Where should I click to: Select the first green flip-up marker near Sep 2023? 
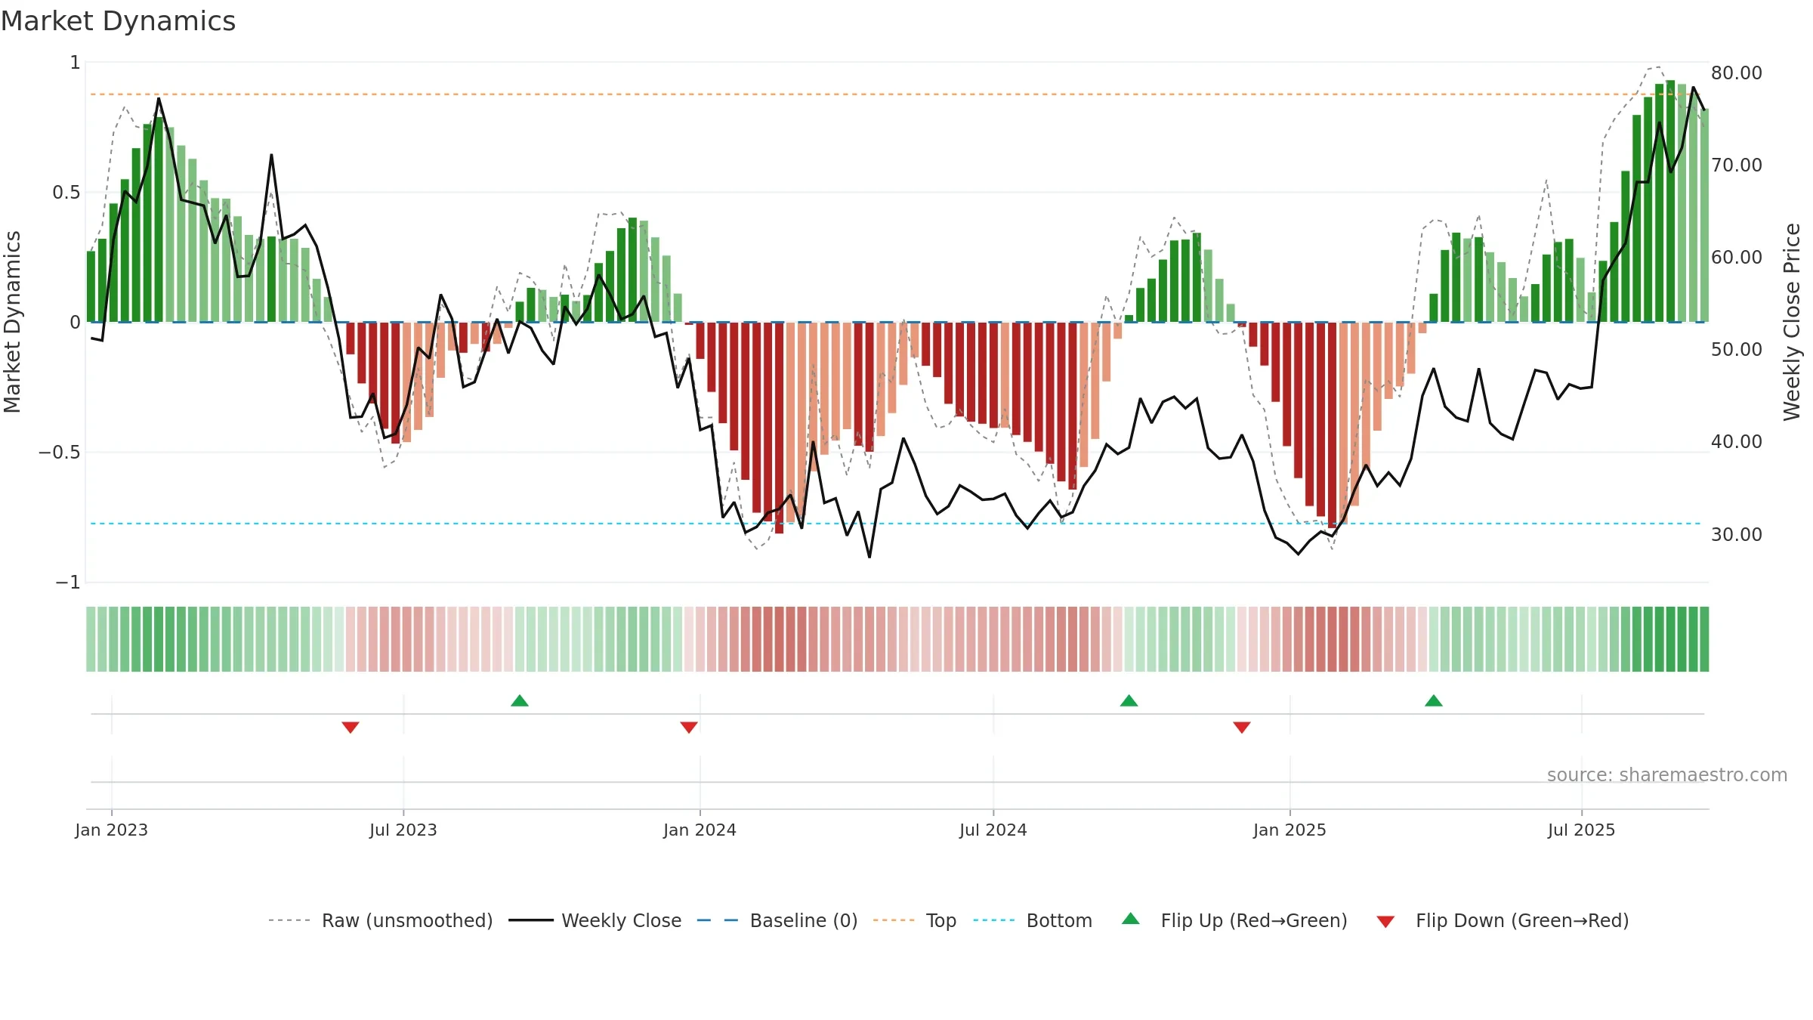pos(520,700)
